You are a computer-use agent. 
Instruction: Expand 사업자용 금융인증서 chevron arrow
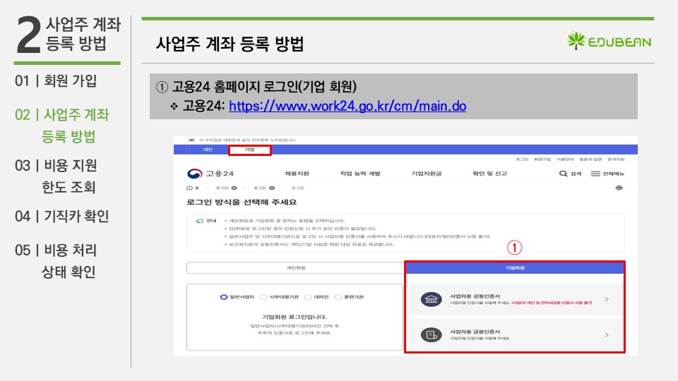(607, 334)
